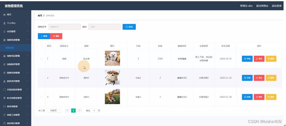Open the corgi puppy thumbnail in row 2

coord(112,77)
